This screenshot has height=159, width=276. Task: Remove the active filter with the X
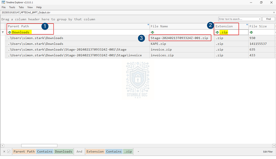(4, 151)
